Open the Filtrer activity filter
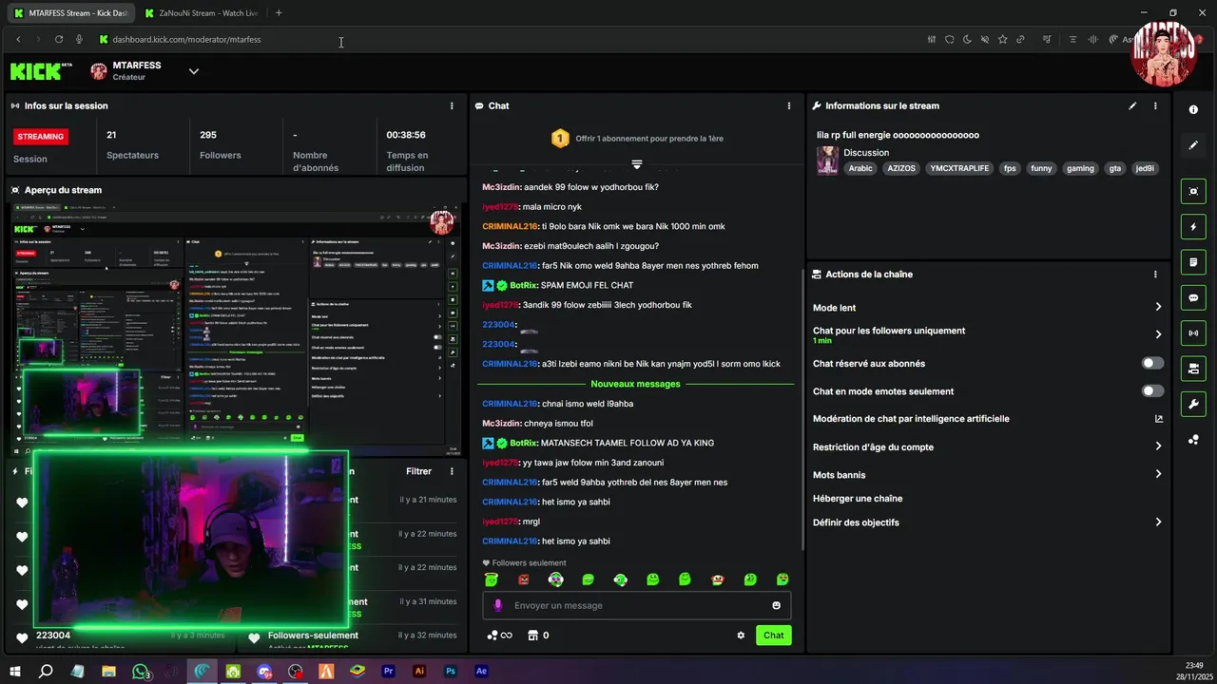Image resolution: width=1217 pixels, height=684 pixels. point(418,471)
